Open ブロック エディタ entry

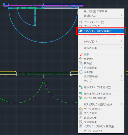coord(101,26)
